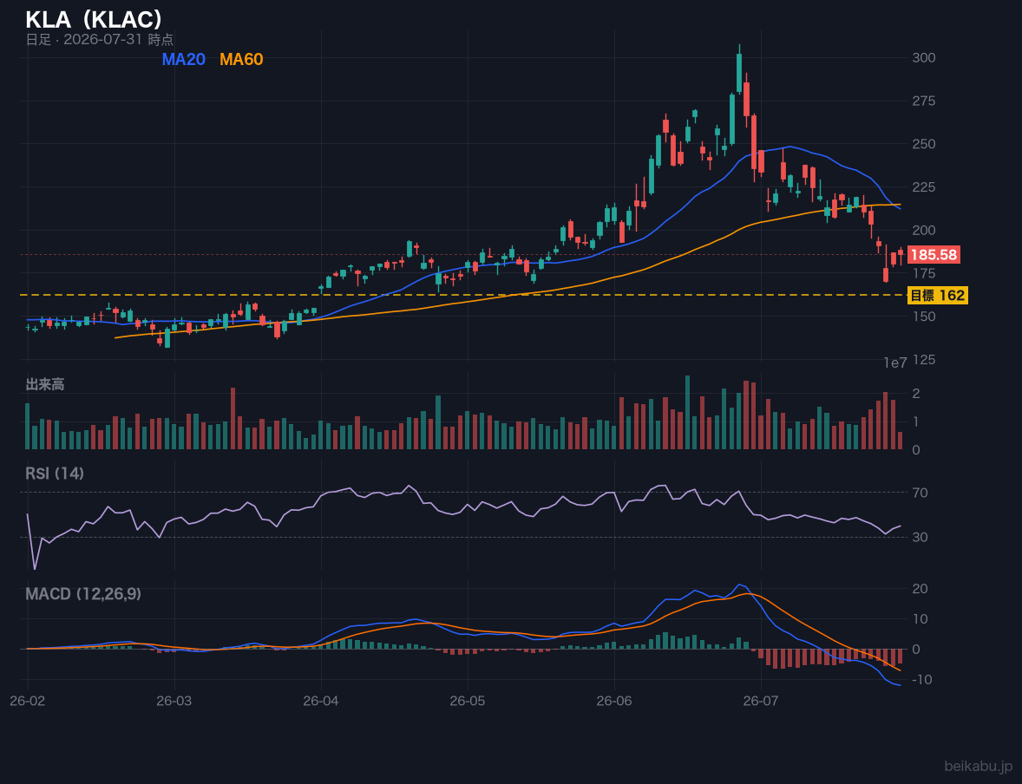Click the 225 price axis label
1022x784 pixels.
coord(924,187)
